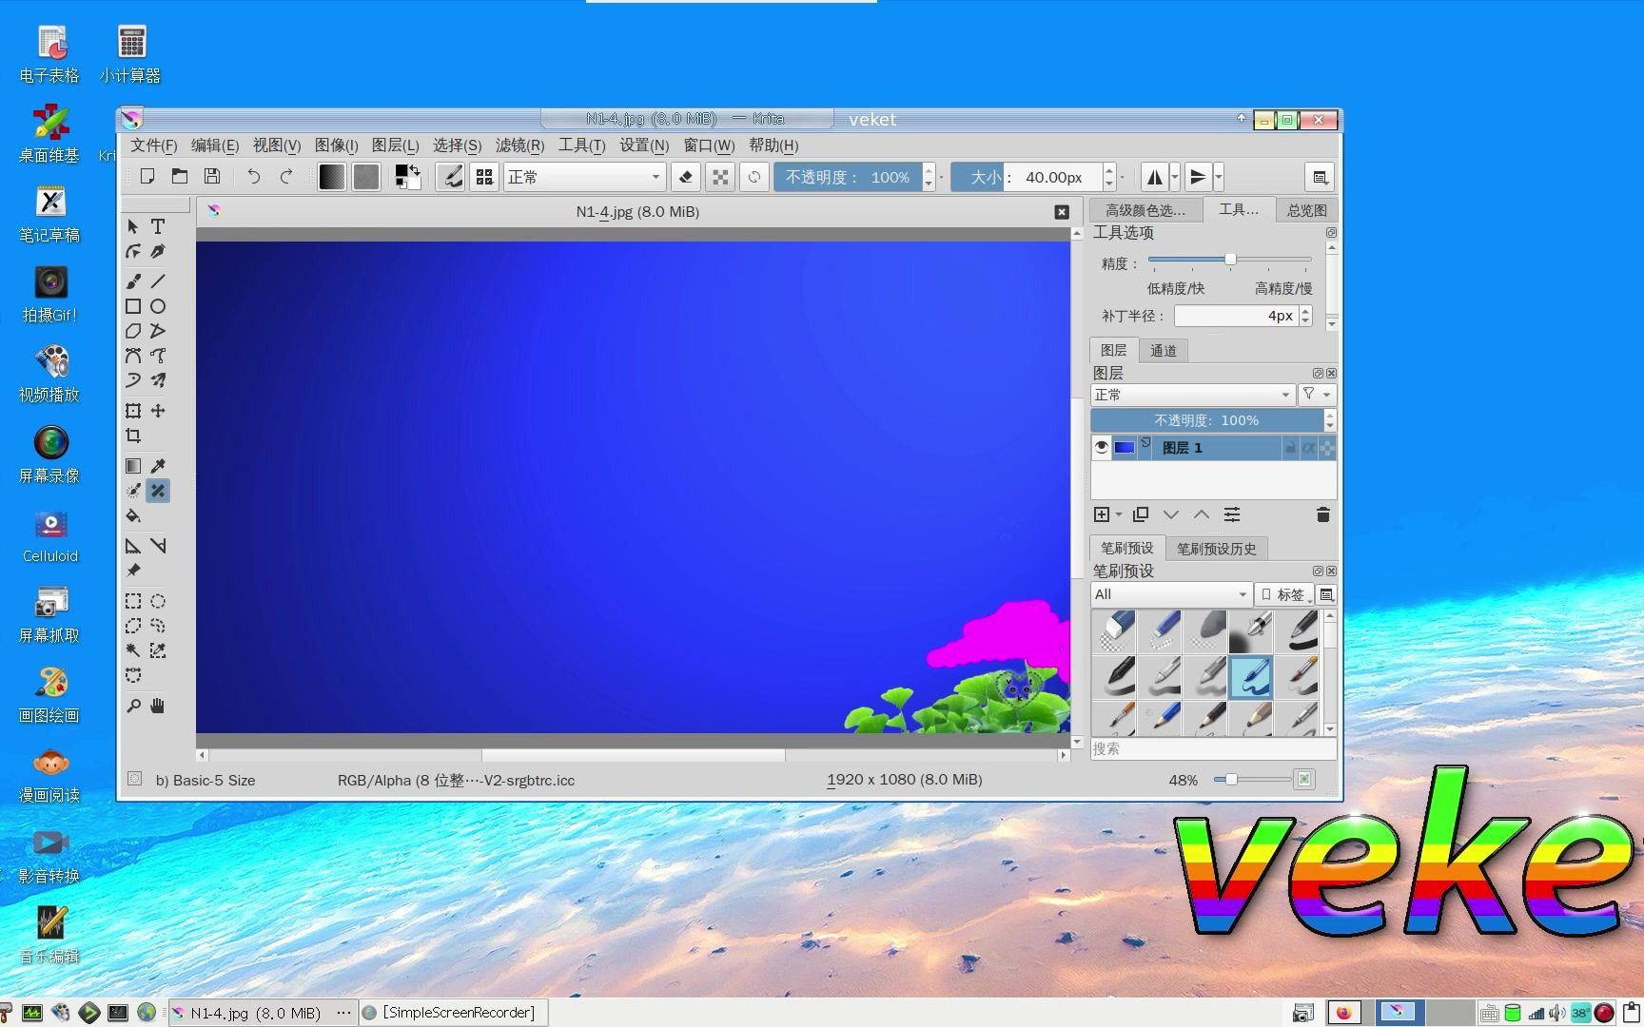Select the Line tool
The width and height of the screenshot is (1644, 1027).
click(158, 281)
